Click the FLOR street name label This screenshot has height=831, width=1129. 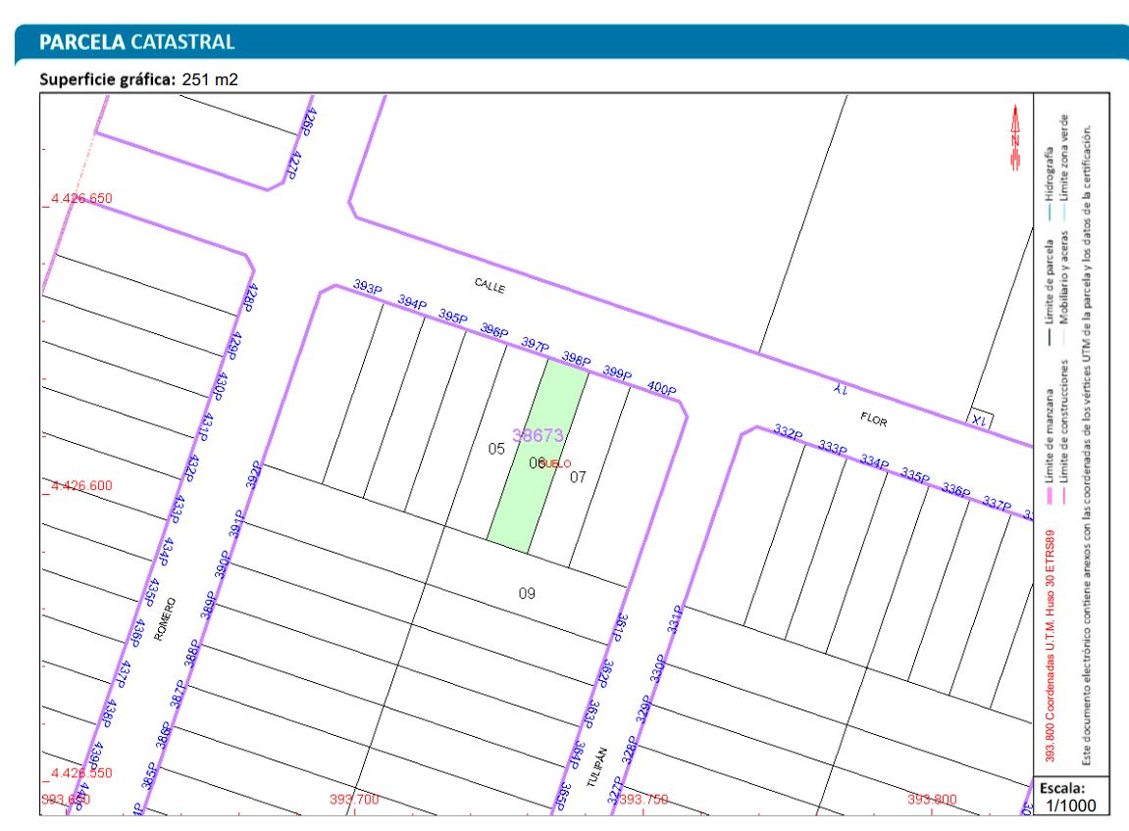coord(873,418)
